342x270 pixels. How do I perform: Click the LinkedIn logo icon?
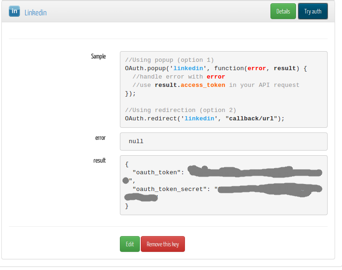pyautogui.click(x=14, y=11)
